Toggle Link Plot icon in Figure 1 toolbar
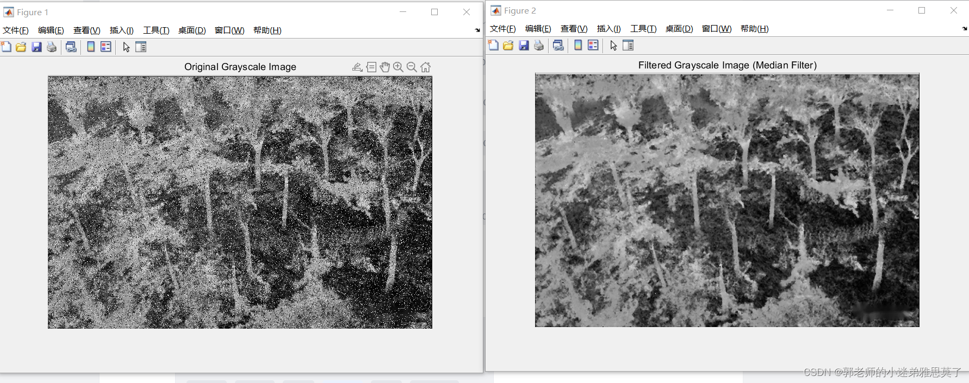969x383 pixels. click(x=71, y=47)
